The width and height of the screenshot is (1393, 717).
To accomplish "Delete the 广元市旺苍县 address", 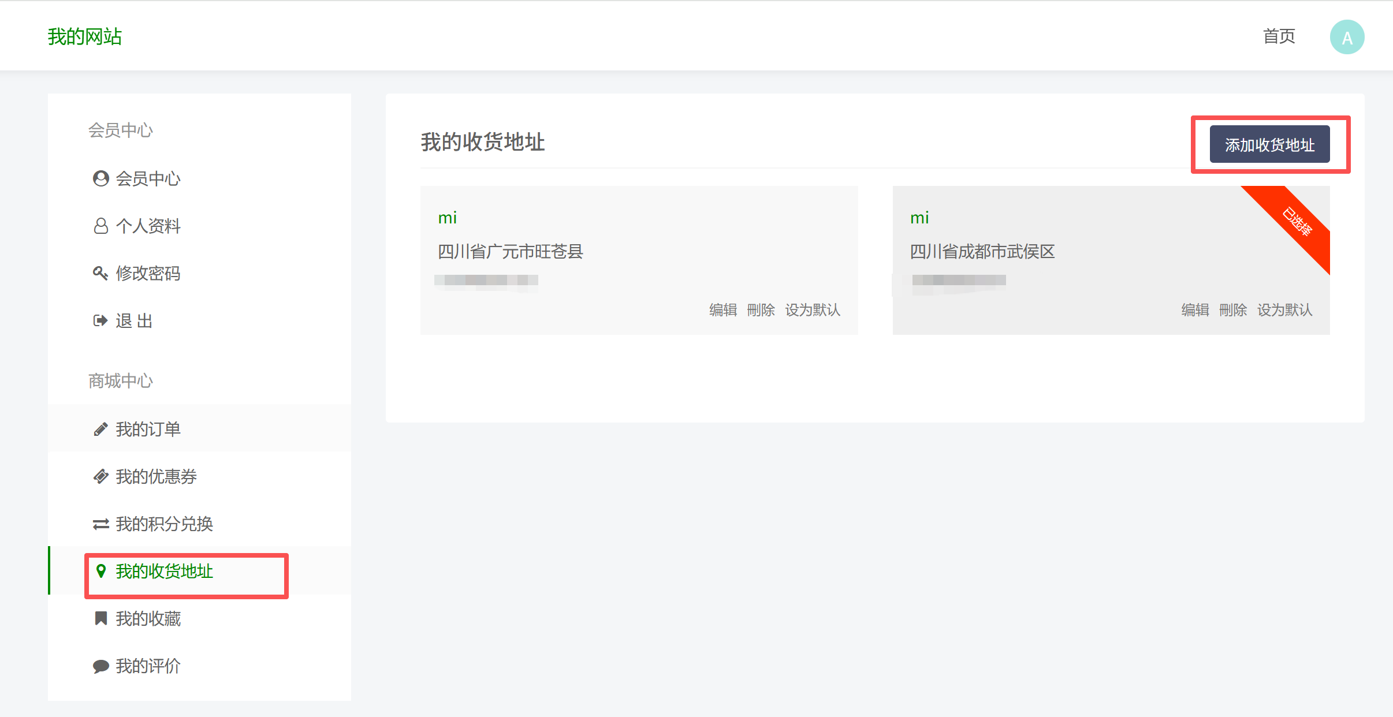I will [x=761, y=310].
